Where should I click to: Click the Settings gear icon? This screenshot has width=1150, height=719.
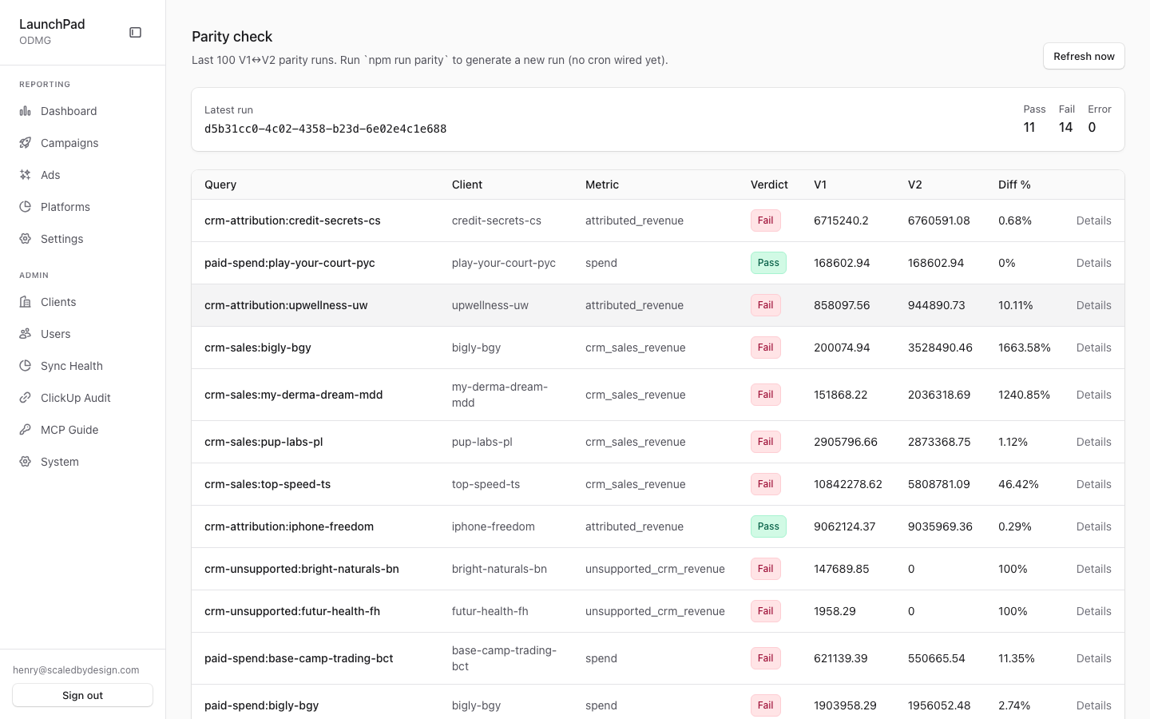tap(26, 239)
